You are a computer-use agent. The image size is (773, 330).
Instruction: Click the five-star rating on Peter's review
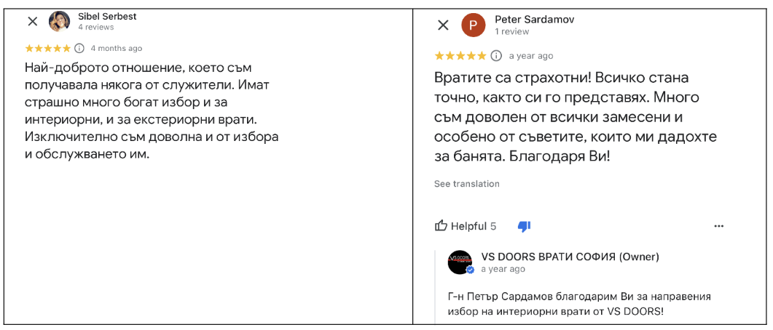click(x=460, y=56)
